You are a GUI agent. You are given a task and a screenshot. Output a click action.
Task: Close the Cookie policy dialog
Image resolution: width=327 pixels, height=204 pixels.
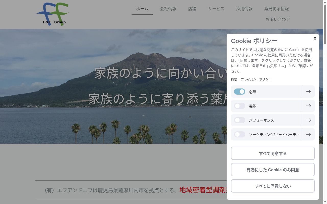315,38
